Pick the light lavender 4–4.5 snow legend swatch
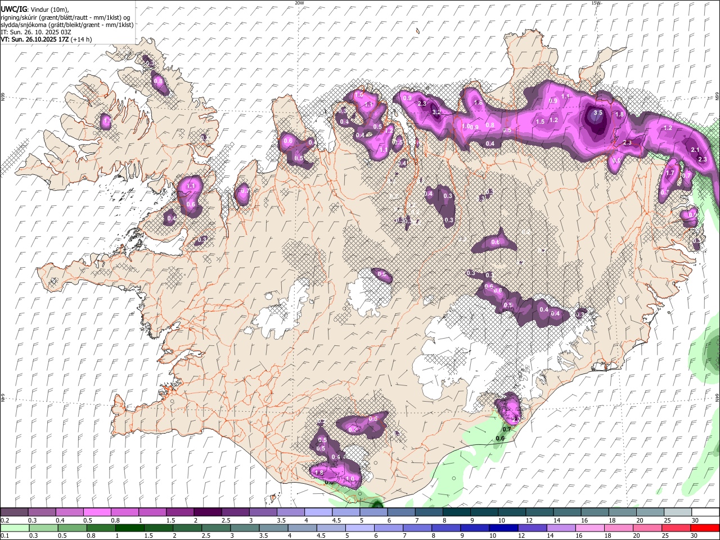The height and width of the screenshot is (540, 720). pyautogui.click(x=318, y=512)
